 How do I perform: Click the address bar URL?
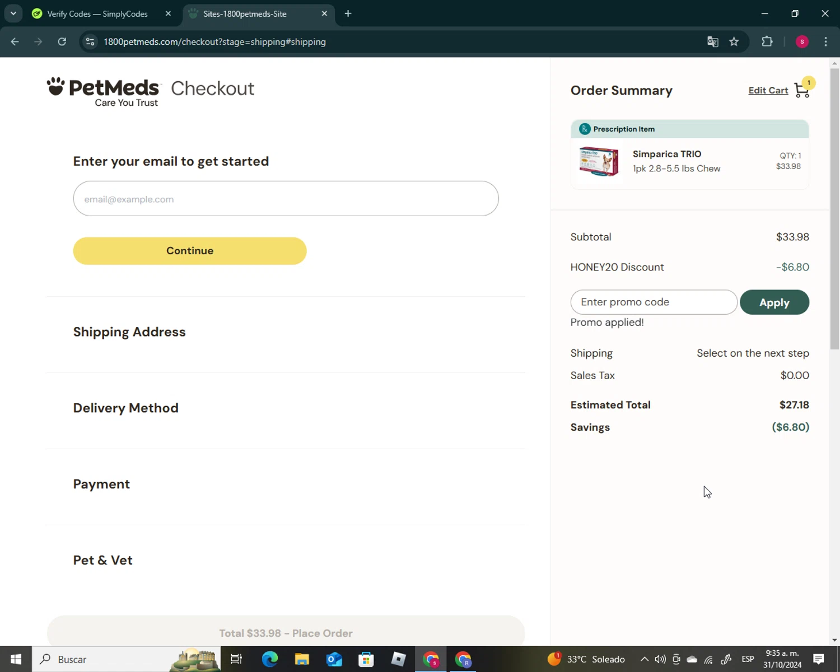click(214, 42)
